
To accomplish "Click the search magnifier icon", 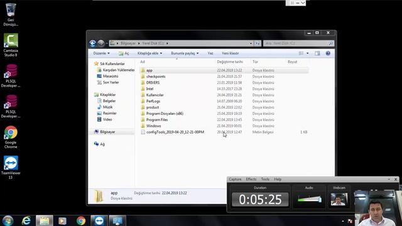I will (331, 43).
